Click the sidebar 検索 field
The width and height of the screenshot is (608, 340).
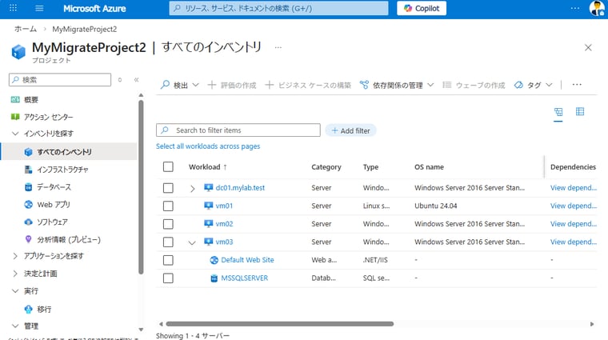(x=60, y=80)
